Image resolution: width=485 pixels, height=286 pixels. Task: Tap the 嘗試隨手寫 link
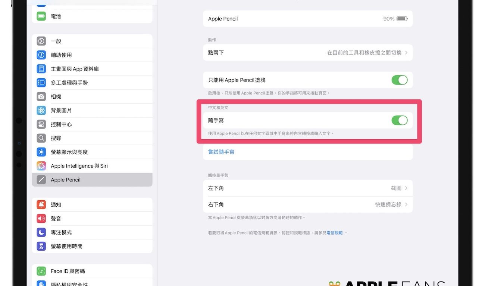221,152
